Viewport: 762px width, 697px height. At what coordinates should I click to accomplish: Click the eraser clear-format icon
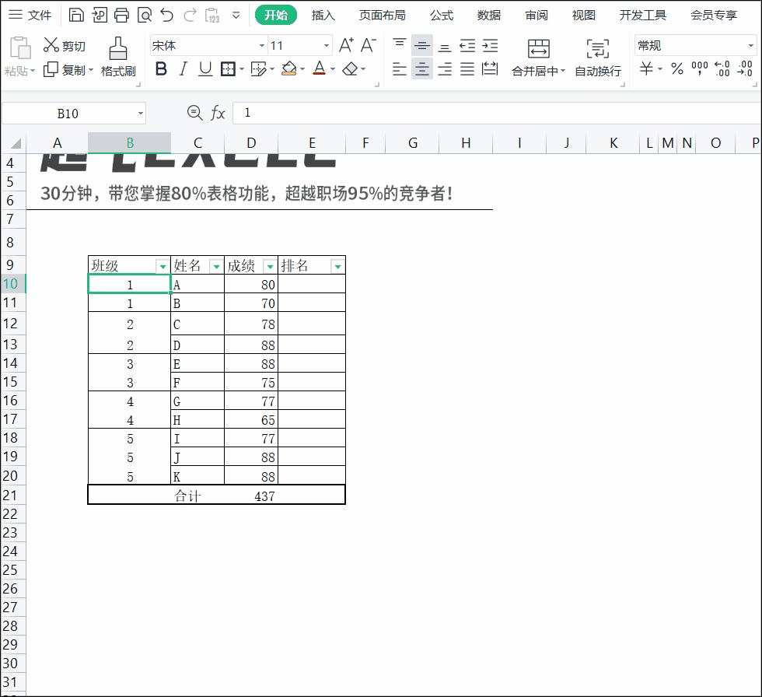click(350, 69)
